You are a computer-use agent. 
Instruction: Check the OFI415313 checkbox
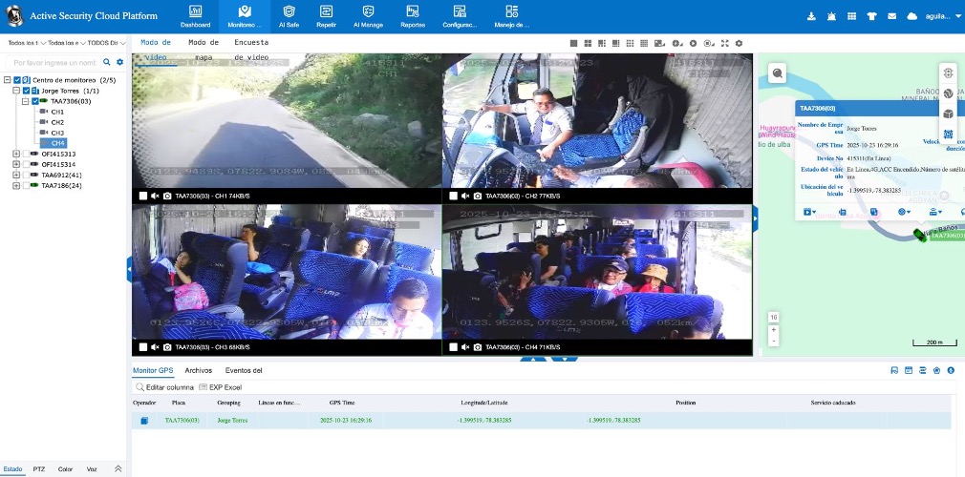(26, 154)
